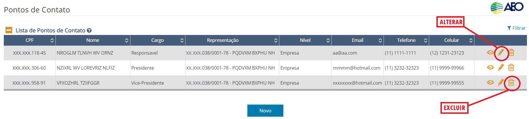Edit the Presidente contact with pencil icon
The image size is (529, 119).
coord(501,68)
